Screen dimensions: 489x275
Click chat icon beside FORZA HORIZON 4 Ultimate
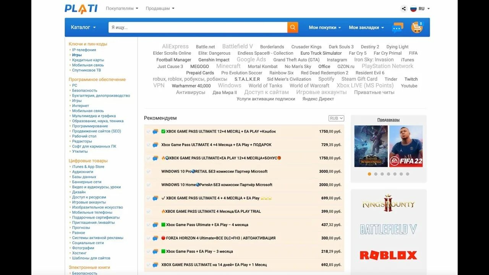pyautogui.click(x=155, y=238)
